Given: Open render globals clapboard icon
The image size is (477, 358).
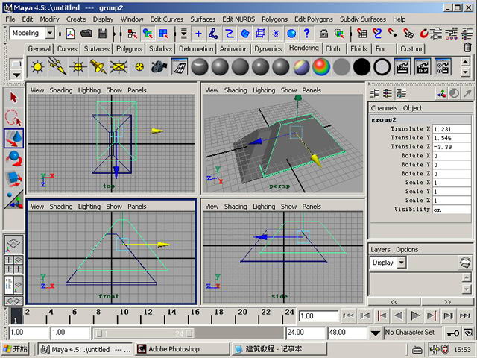Looking at the screenshot, I should pos(443,66).
